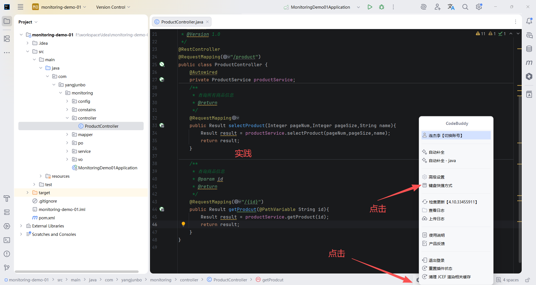Switch account via 连杰李【切换账号】
Viewport: 536px width, 285px height.
[x=456, y=136]
